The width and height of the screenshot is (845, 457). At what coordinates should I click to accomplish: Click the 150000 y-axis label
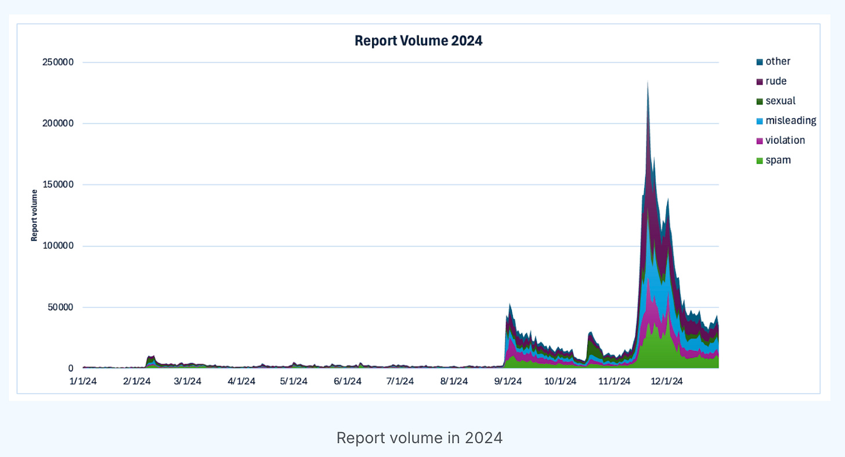click(x=58, y=184)
